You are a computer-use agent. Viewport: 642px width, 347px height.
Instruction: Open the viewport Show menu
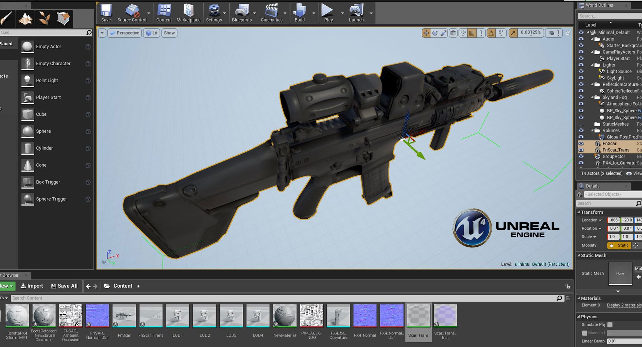point(169,33)
